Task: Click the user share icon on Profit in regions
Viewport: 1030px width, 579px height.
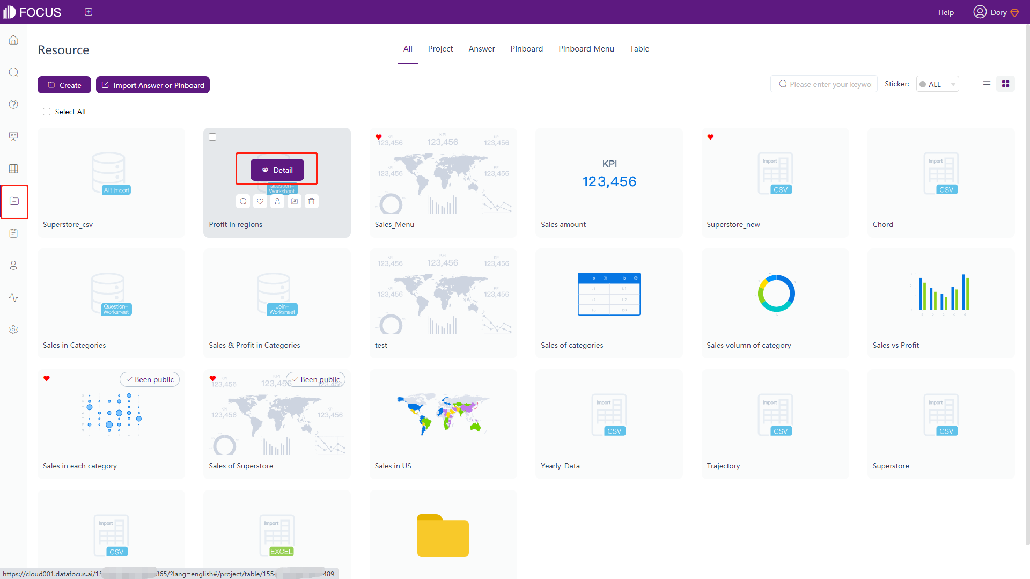Action: 277,201
